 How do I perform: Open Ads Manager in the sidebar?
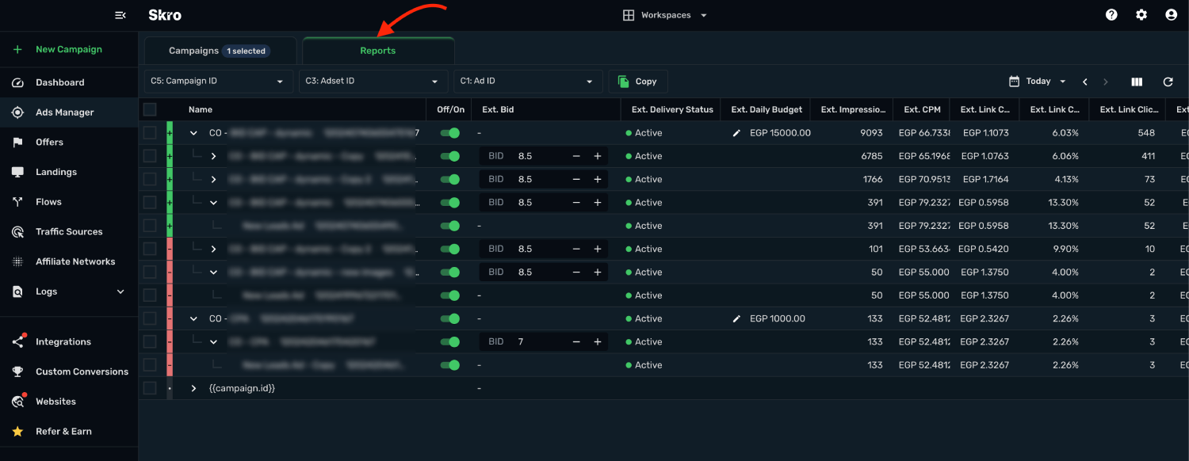69,112
